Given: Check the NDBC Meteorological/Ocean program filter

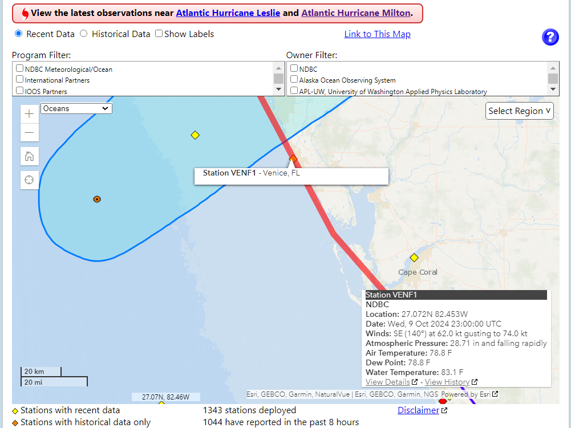Looking at the screenshot, I should pos(19,68).
